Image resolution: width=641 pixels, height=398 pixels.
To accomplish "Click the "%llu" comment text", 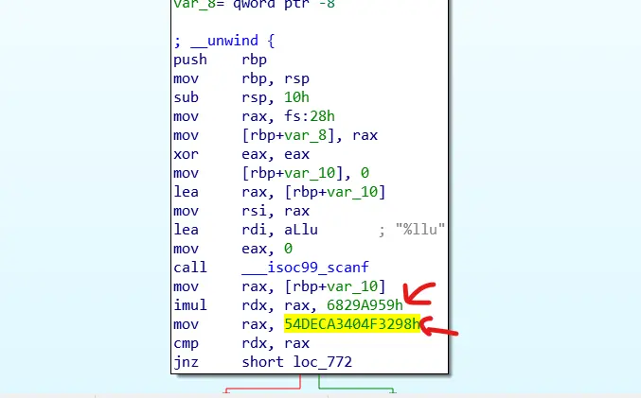I will click(419, 230).
